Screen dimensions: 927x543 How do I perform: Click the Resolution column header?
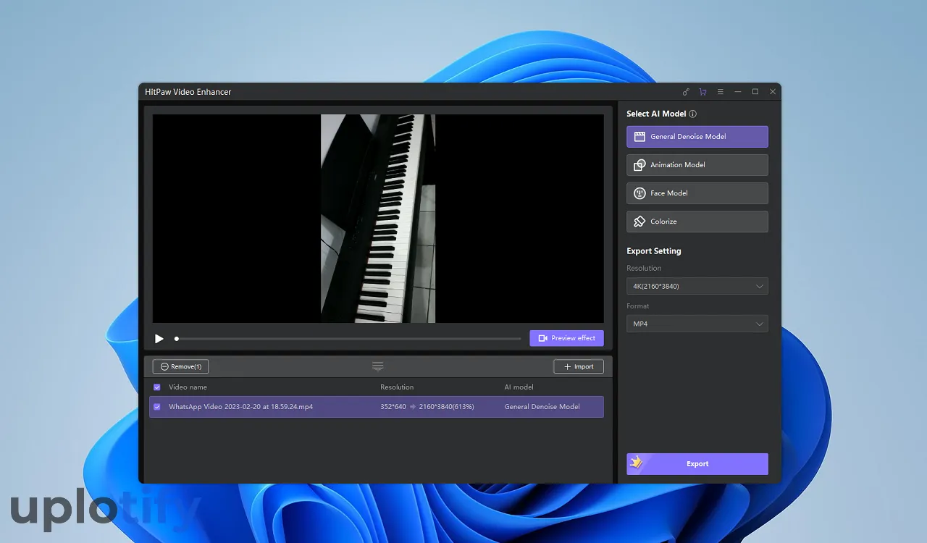(397, 387)
